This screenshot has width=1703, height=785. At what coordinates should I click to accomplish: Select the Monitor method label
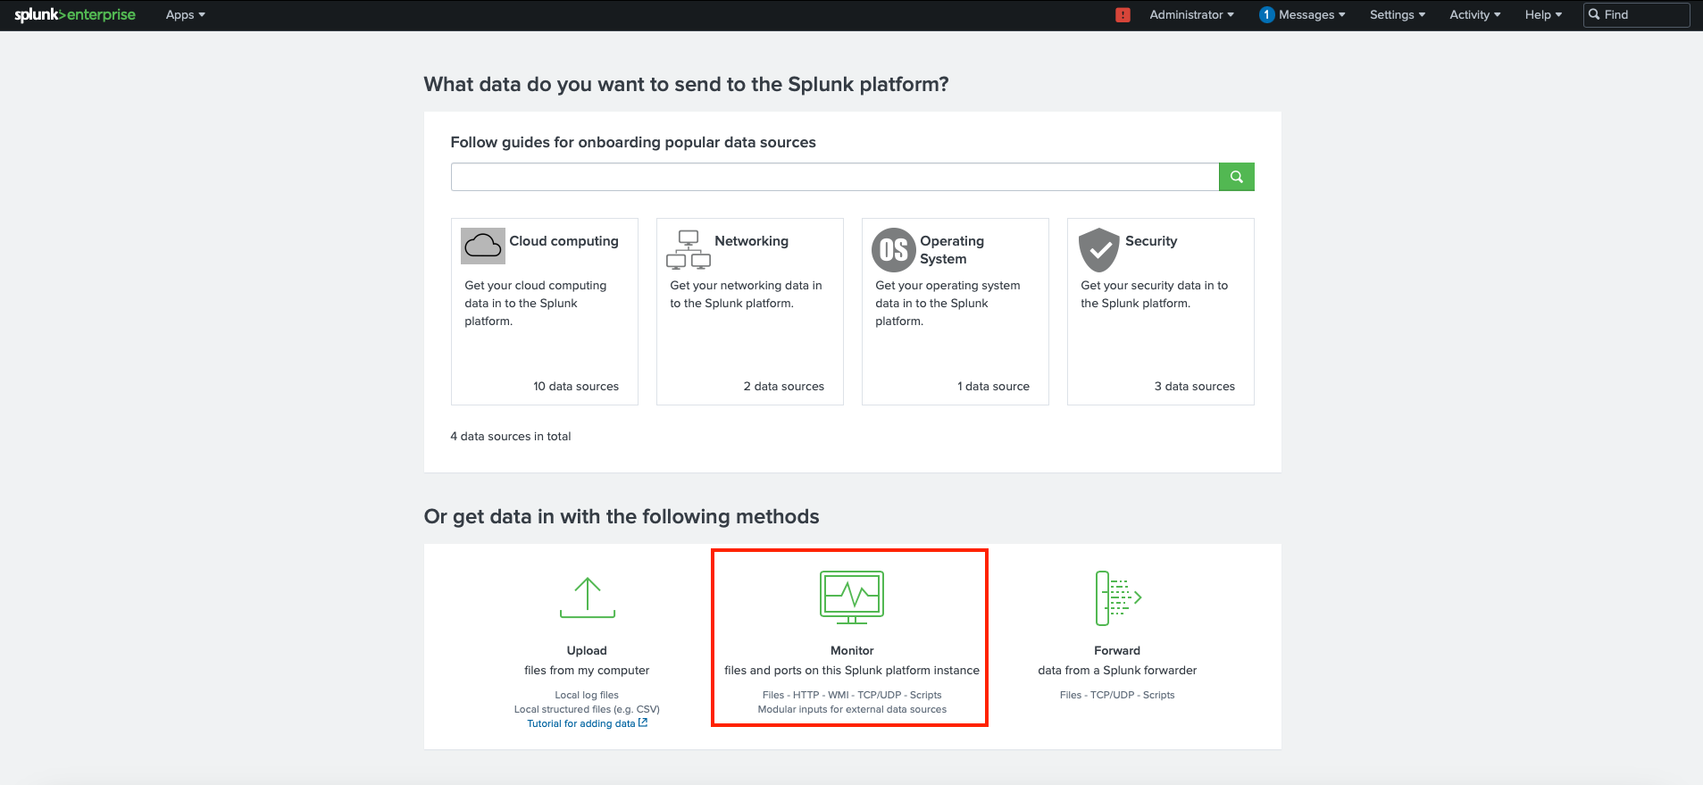[852, 651]
